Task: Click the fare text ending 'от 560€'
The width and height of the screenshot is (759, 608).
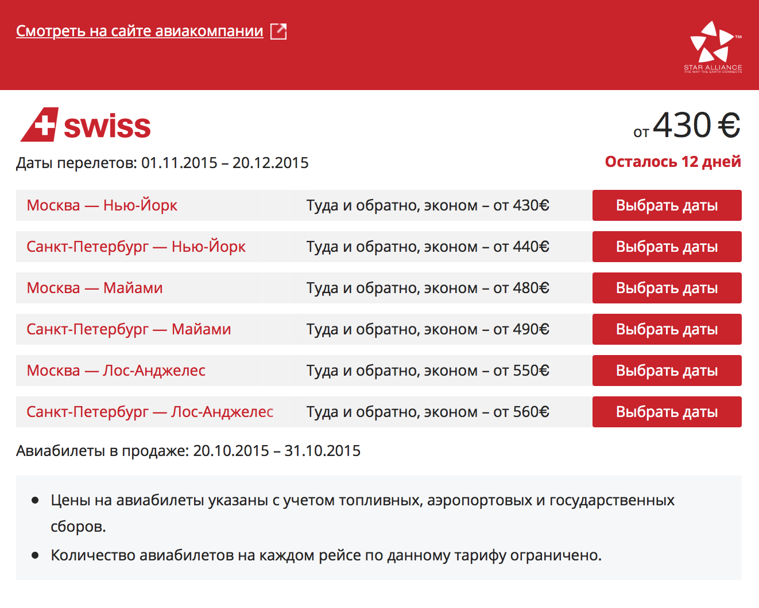Action: point(428,412)
